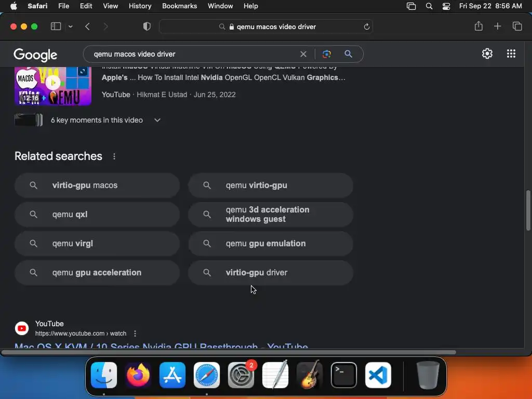Select qemu 3d acceleration windows guest
The height and width of the screenshot is (399, 532).
coord(271,215)
